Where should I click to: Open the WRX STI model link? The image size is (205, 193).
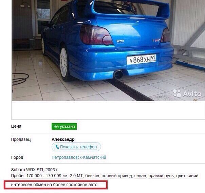(35, 170)
